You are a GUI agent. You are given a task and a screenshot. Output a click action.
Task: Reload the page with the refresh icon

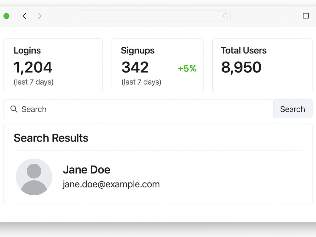click(225, 16)
